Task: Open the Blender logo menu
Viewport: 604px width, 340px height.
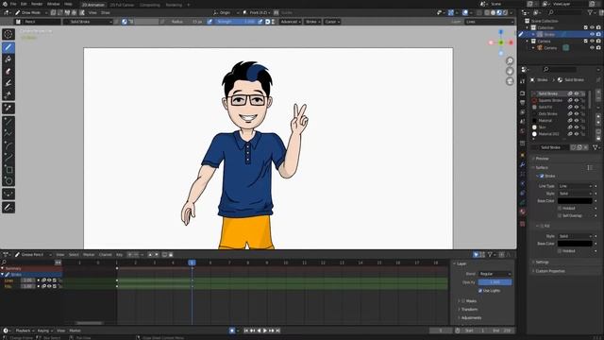Action: click(x=4, y=4)
